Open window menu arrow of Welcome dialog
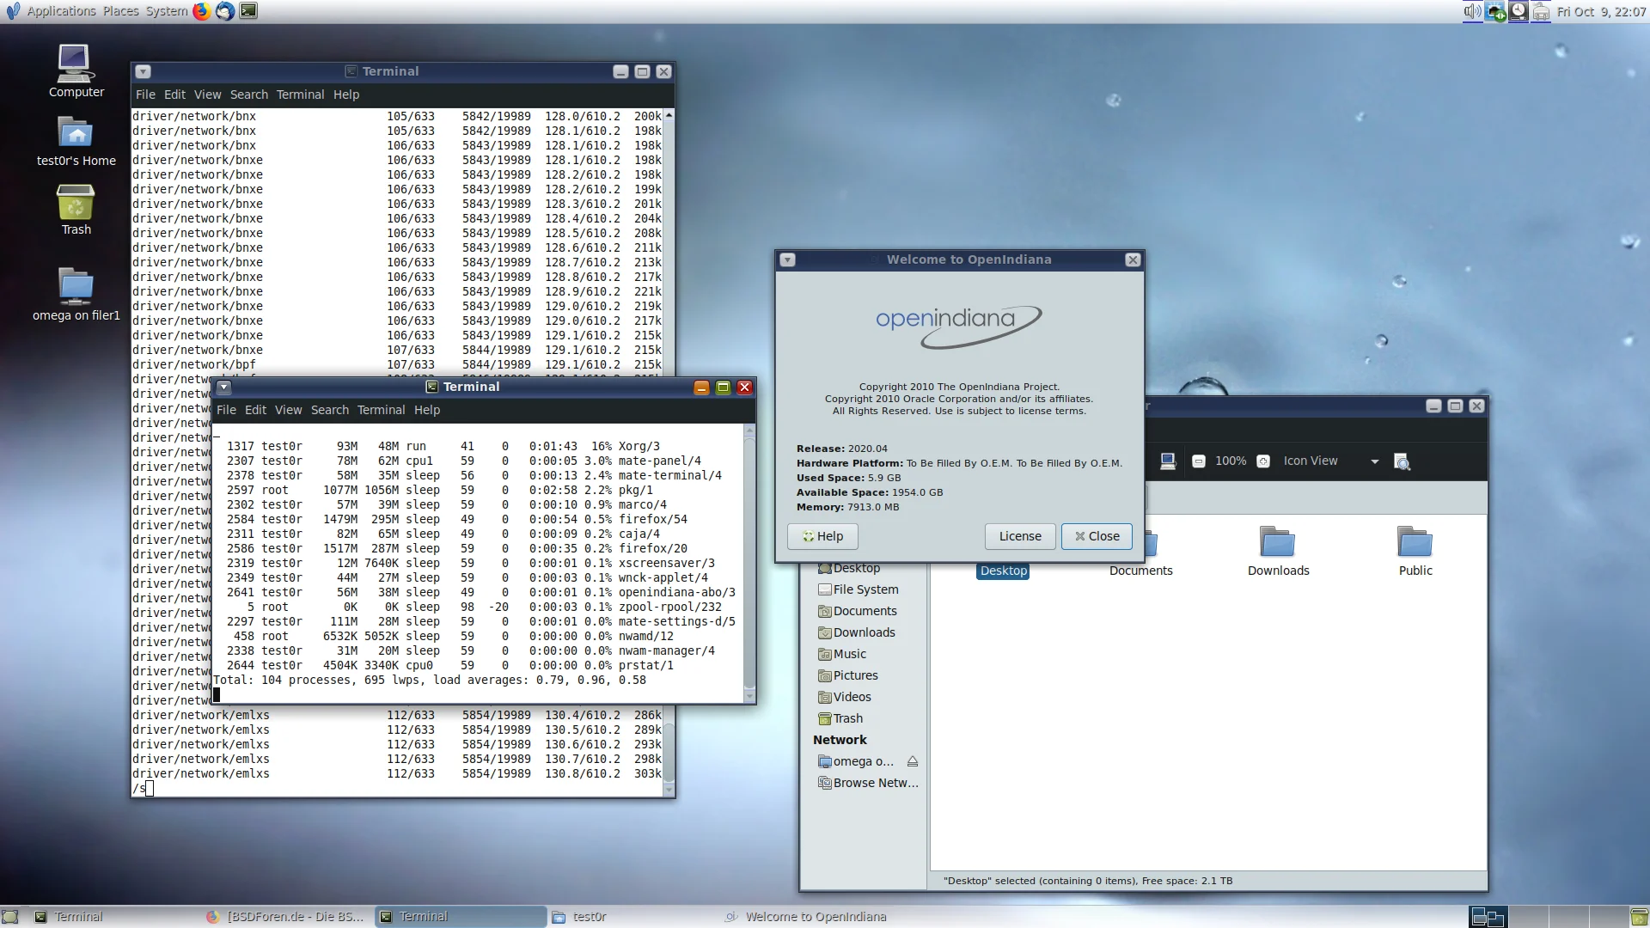The image size is (1650, 928). point(787,259)
